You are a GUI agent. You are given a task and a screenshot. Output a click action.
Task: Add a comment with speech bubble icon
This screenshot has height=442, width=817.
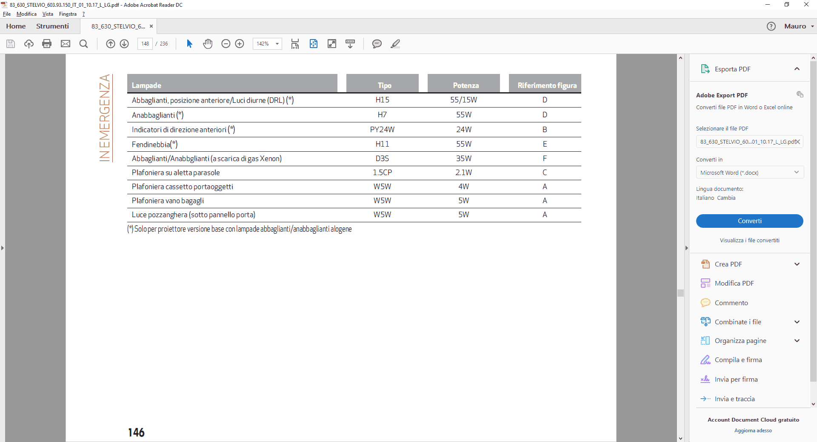377,44
